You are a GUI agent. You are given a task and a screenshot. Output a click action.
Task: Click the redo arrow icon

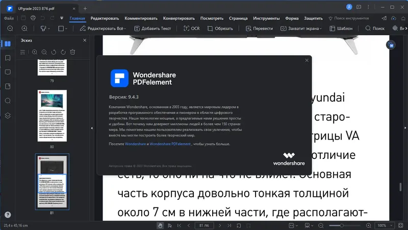tap(52, 18)
